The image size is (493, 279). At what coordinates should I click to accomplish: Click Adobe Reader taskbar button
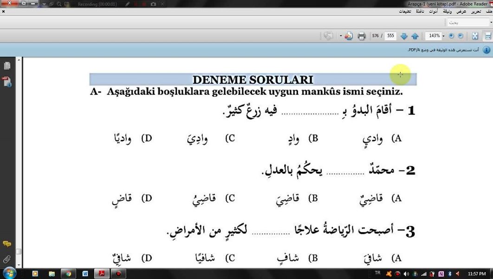tap(102, 273)
